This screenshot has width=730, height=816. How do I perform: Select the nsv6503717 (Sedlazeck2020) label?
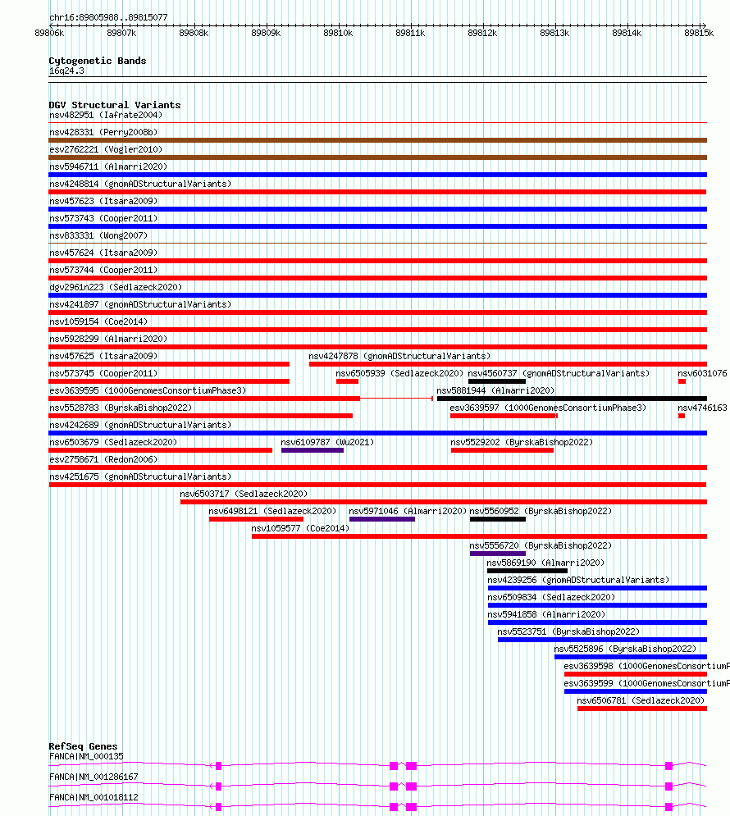pyautogui.click(x=244, y=493)
